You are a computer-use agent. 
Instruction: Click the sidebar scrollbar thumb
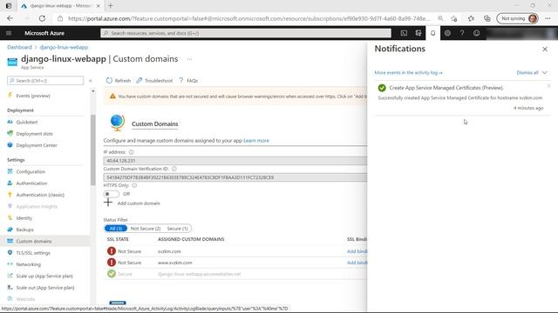click(x=93, y=150)
